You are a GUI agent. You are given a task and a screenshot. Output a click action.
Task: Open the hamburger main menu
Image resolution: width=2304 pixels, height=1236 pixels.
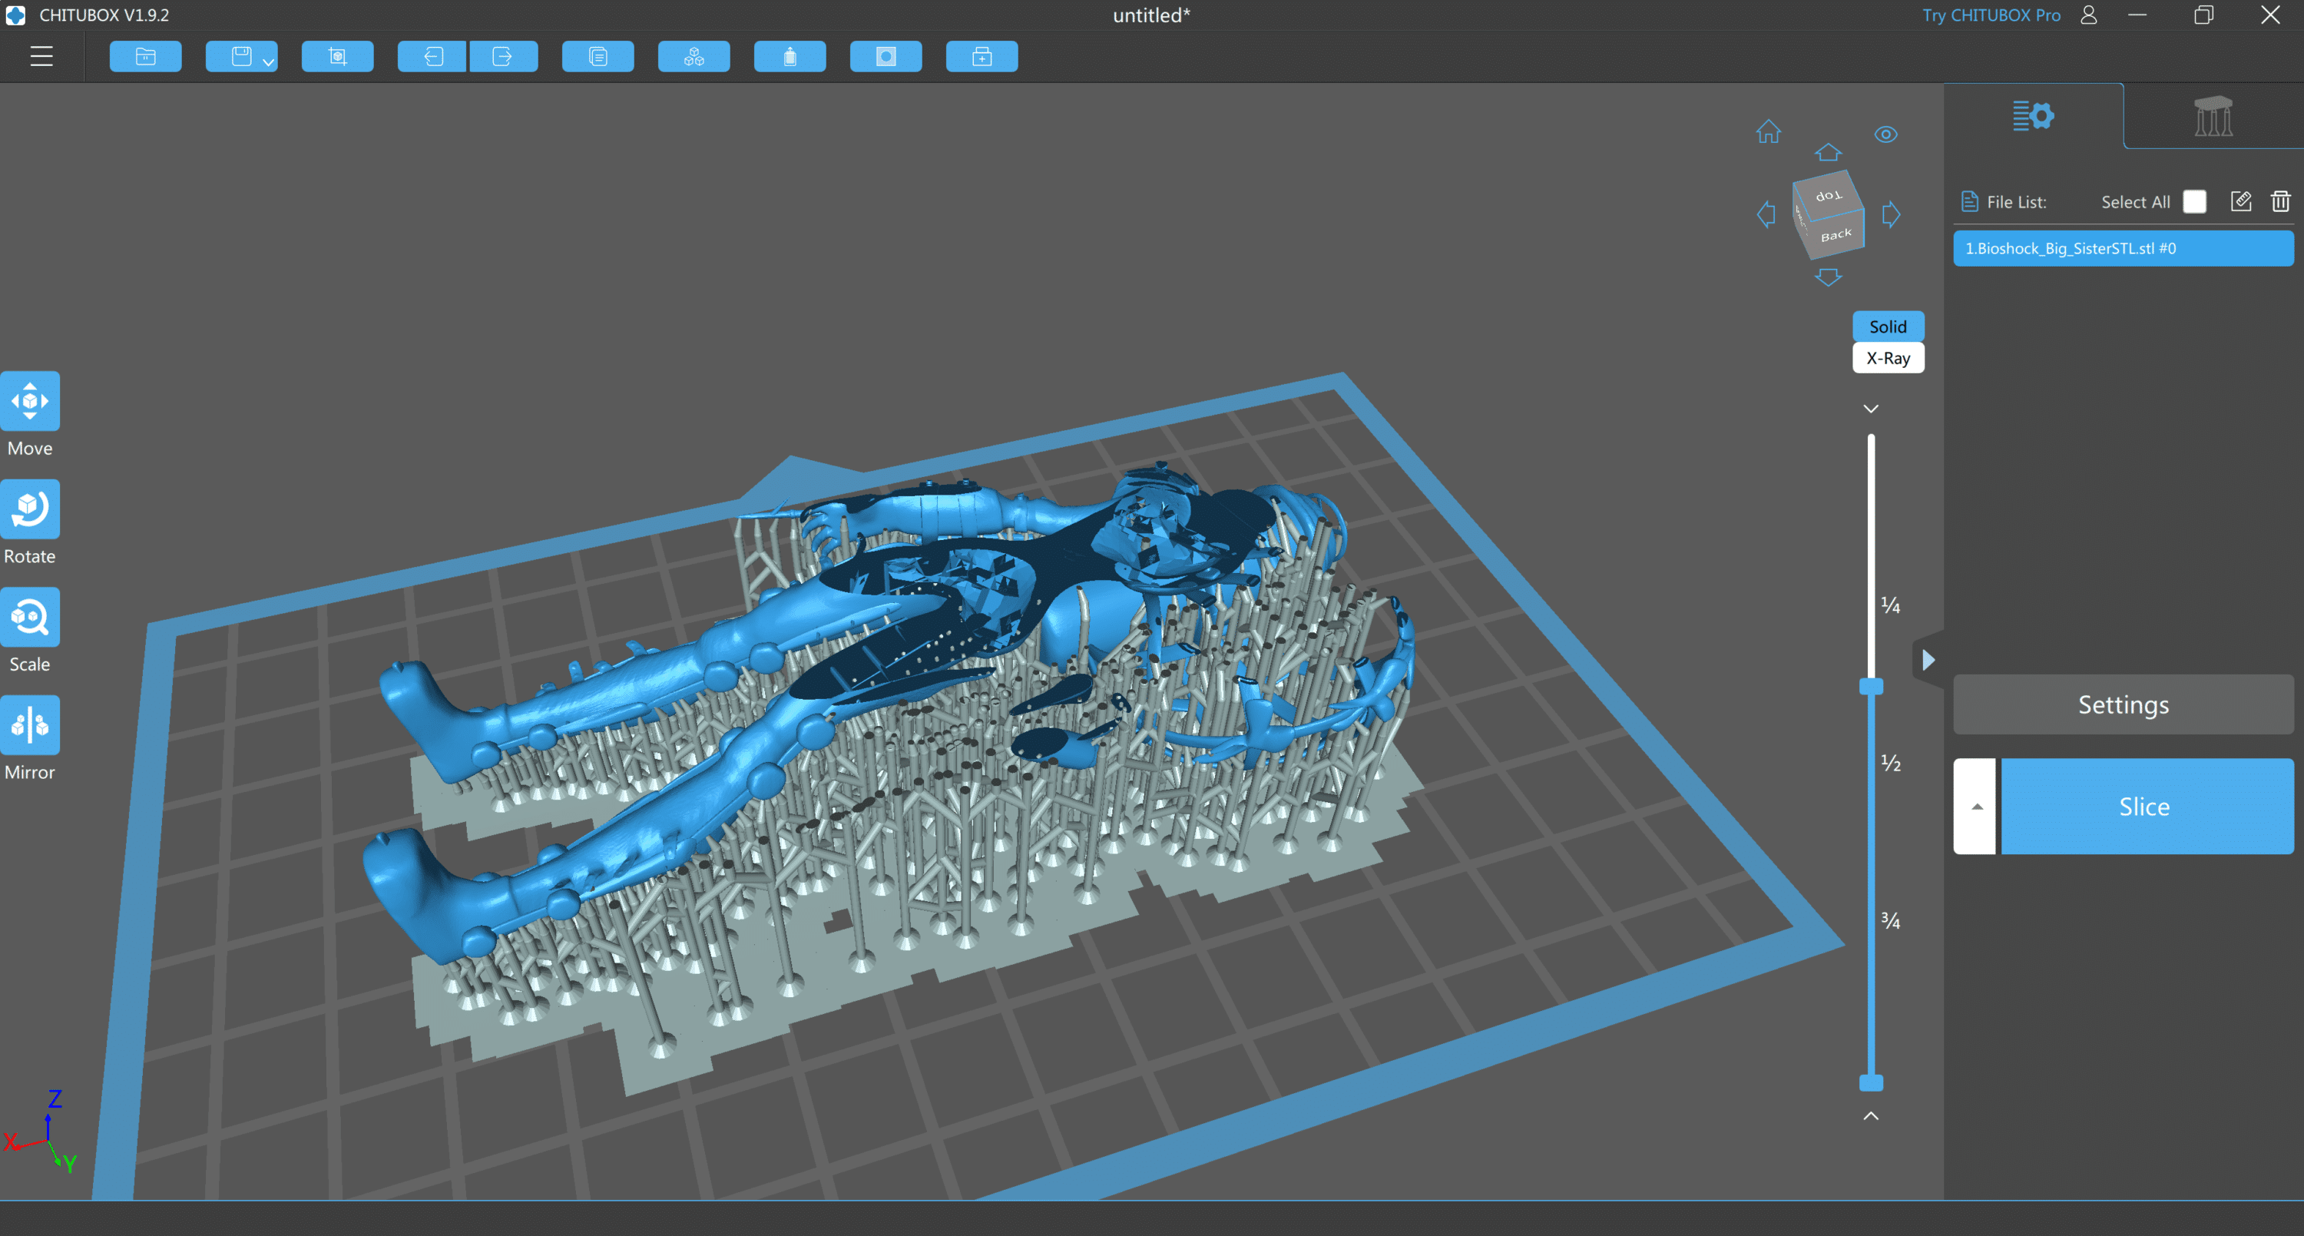tap(41, 58)
